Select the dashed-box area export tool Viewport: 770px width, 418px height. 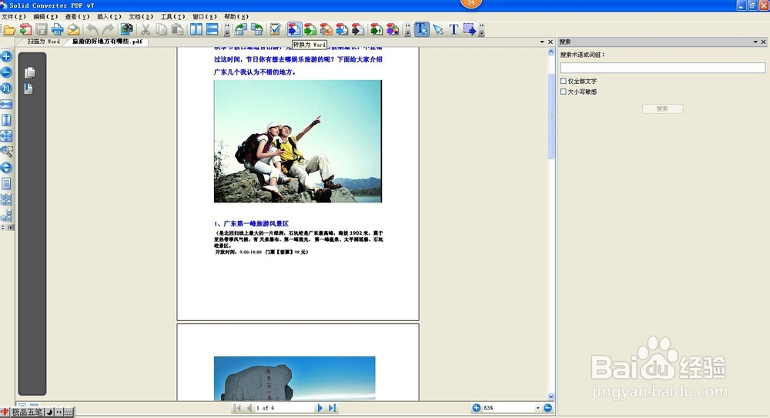(470, 30)
